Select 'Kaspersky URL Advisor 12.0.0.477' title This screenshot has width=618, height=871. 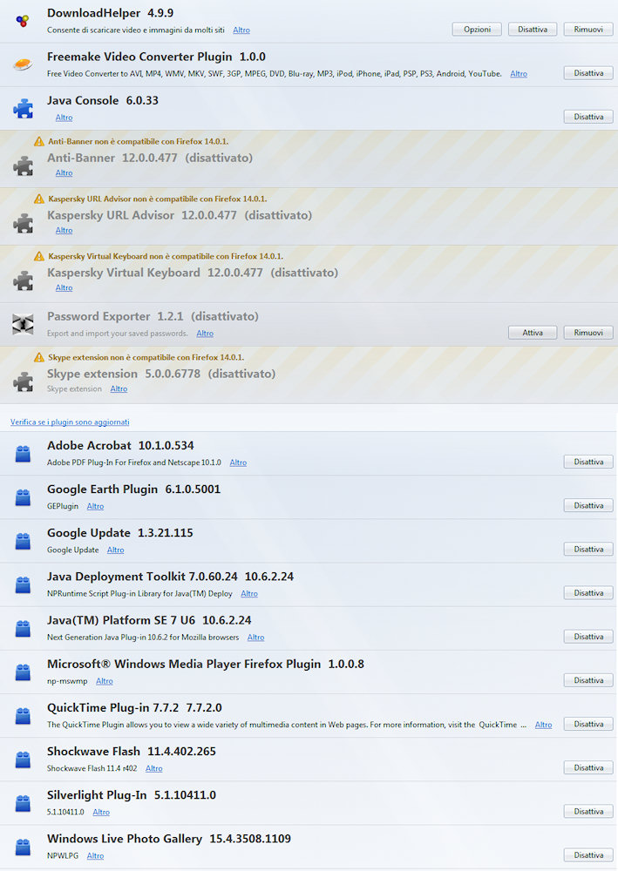(142, 215)
